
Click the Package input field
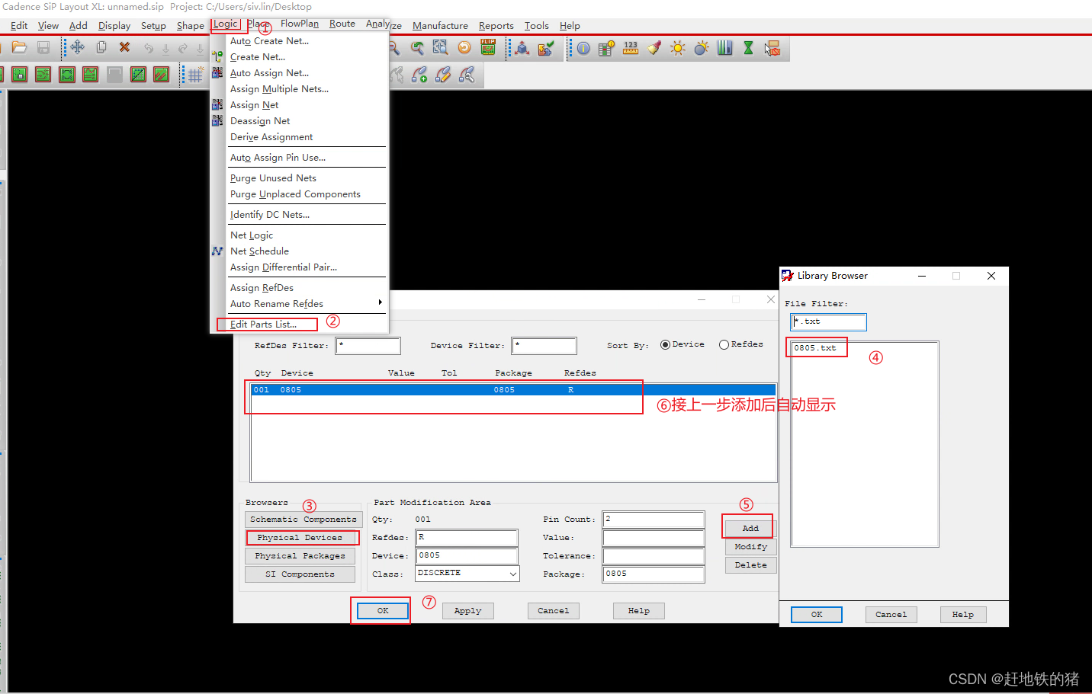pos(654,574)
